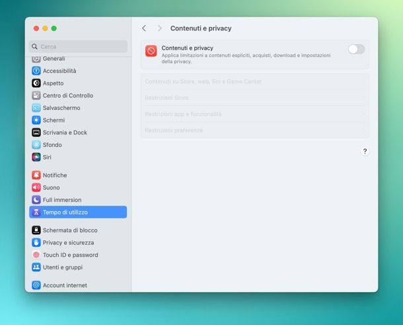Click the Aspetto icon
Image resolution: width=403 pixels, height=325 pixels.
[36, 83]
